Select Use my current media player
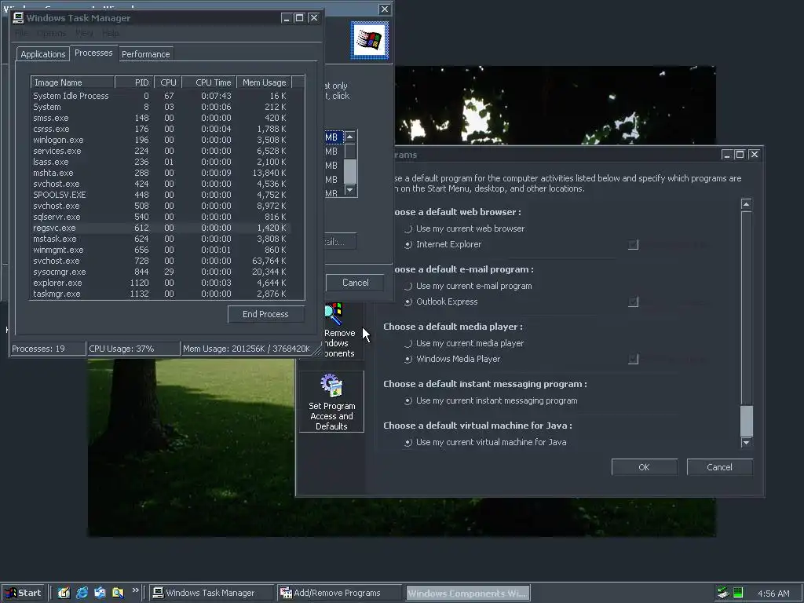 408,344
